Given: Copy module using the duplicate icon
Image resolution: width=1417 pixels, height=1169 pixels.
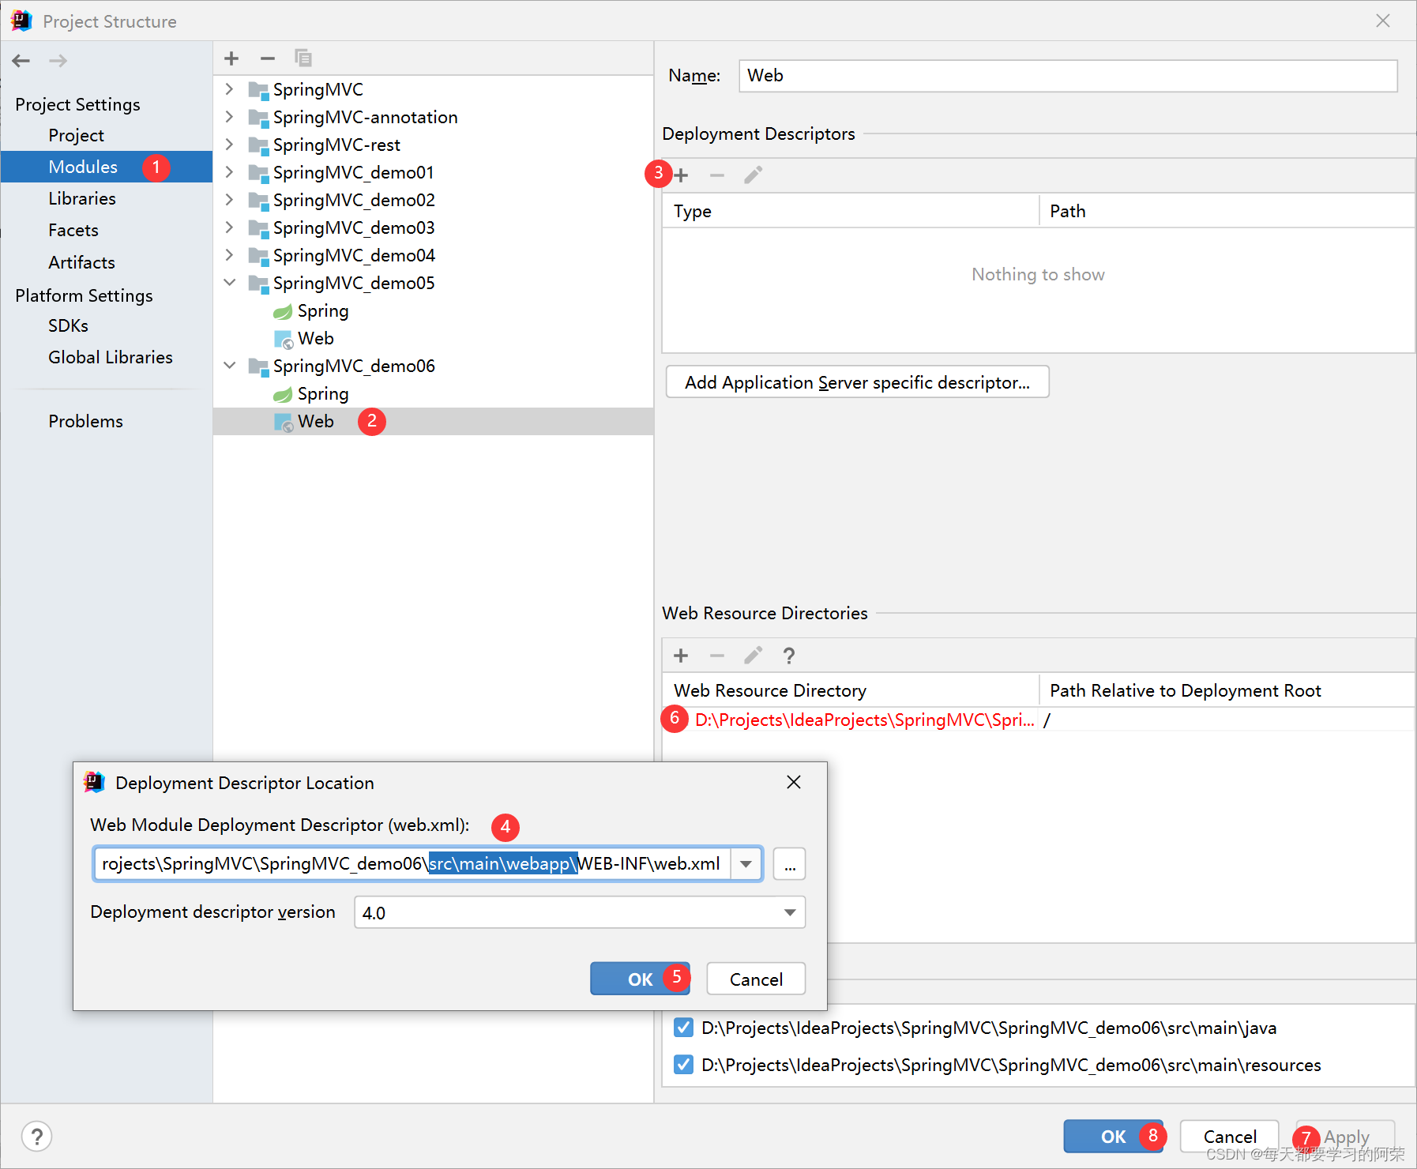Looking at the screenshot, I should pos(303,58).
